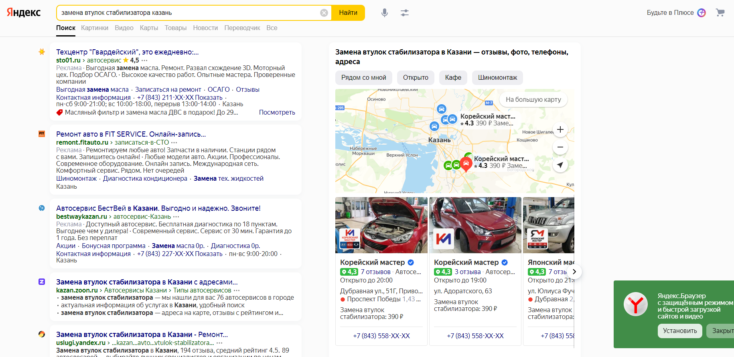Open the Все services tab

pos(272,28)
